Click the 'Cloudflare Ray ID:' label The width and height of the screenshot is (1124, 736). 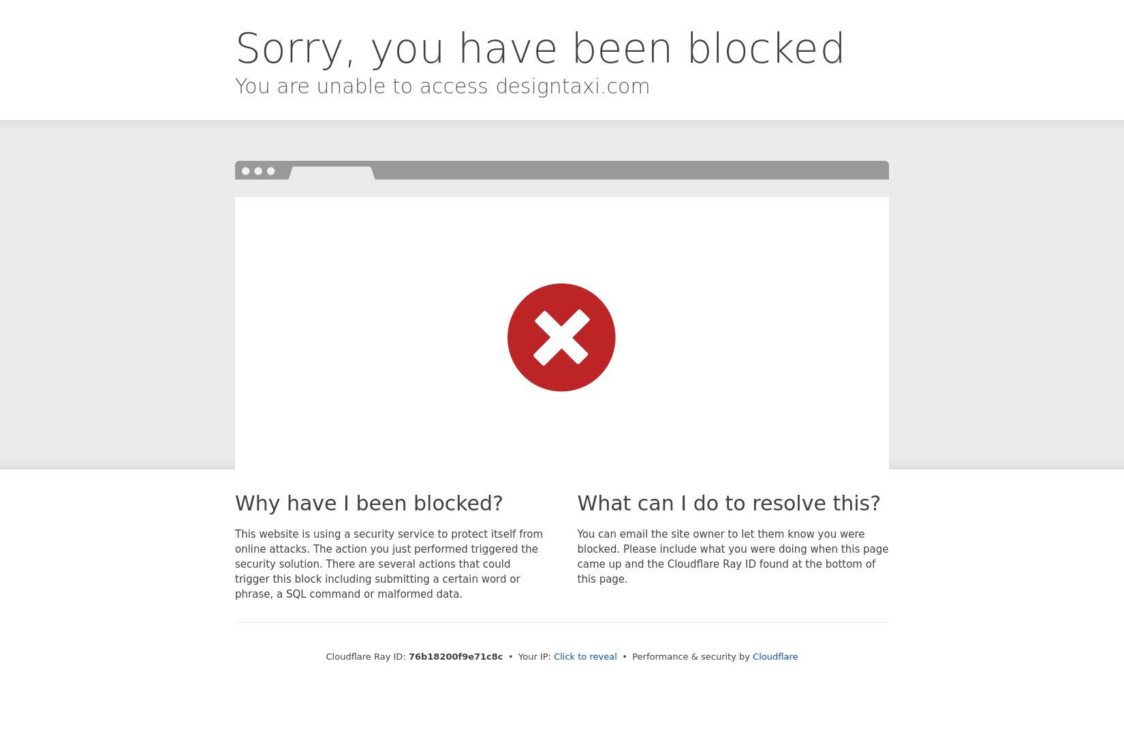pos(366,656)
